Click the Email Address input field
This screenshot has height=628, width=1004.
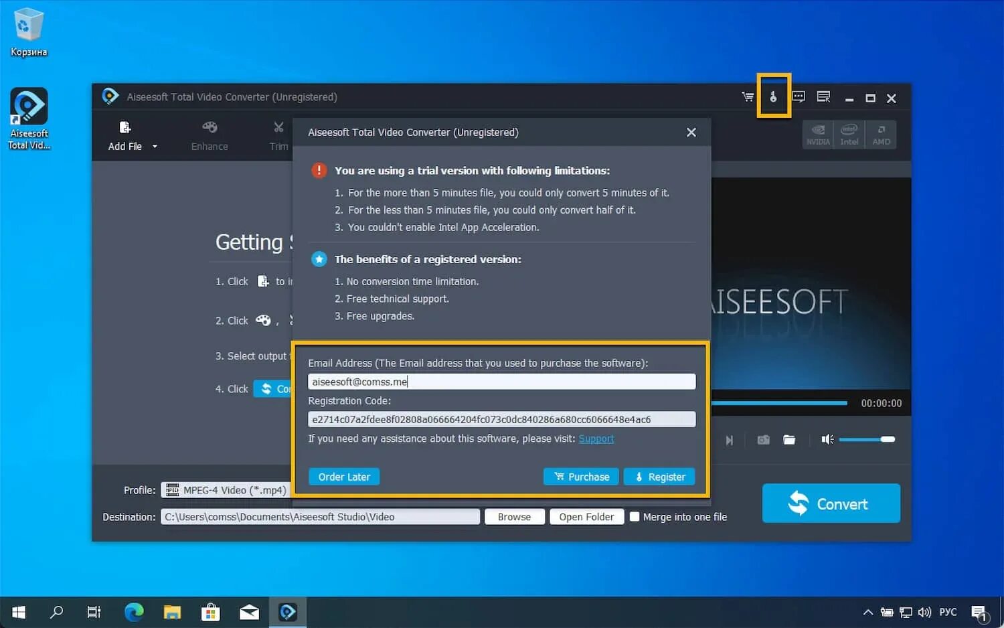(x=501, y=382)
